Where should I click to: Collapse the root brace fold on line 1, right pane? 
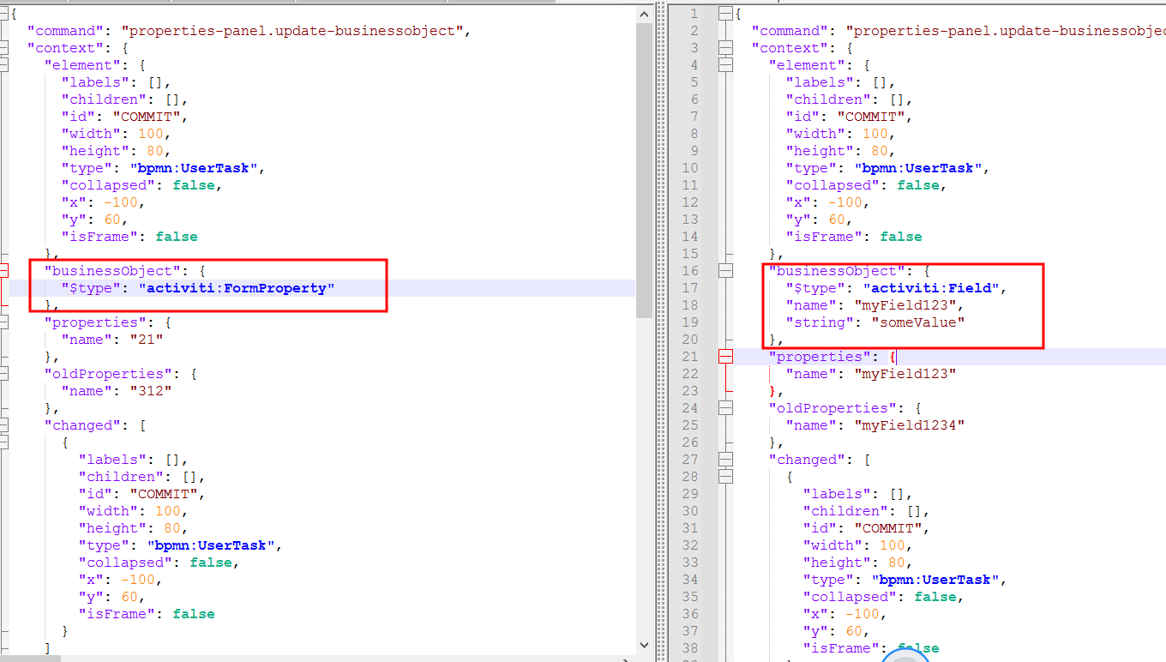(x=726, y=14)
